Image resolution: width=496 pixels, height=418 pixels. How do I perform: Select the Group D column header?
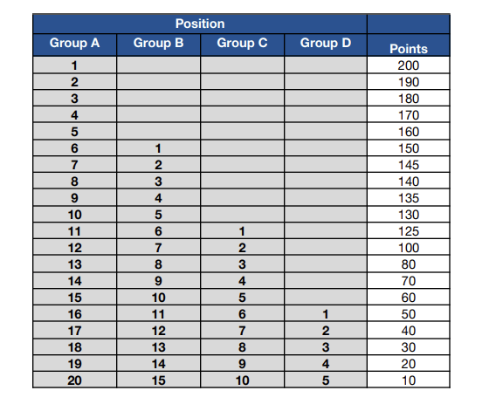[x=326, y=45]
